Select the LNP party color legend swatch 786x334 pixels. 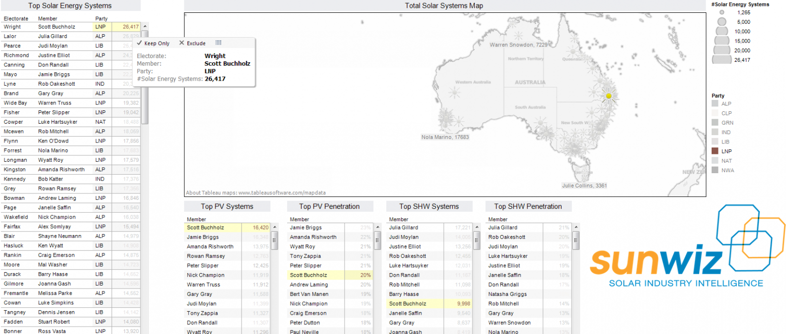[x=715, y=151]
